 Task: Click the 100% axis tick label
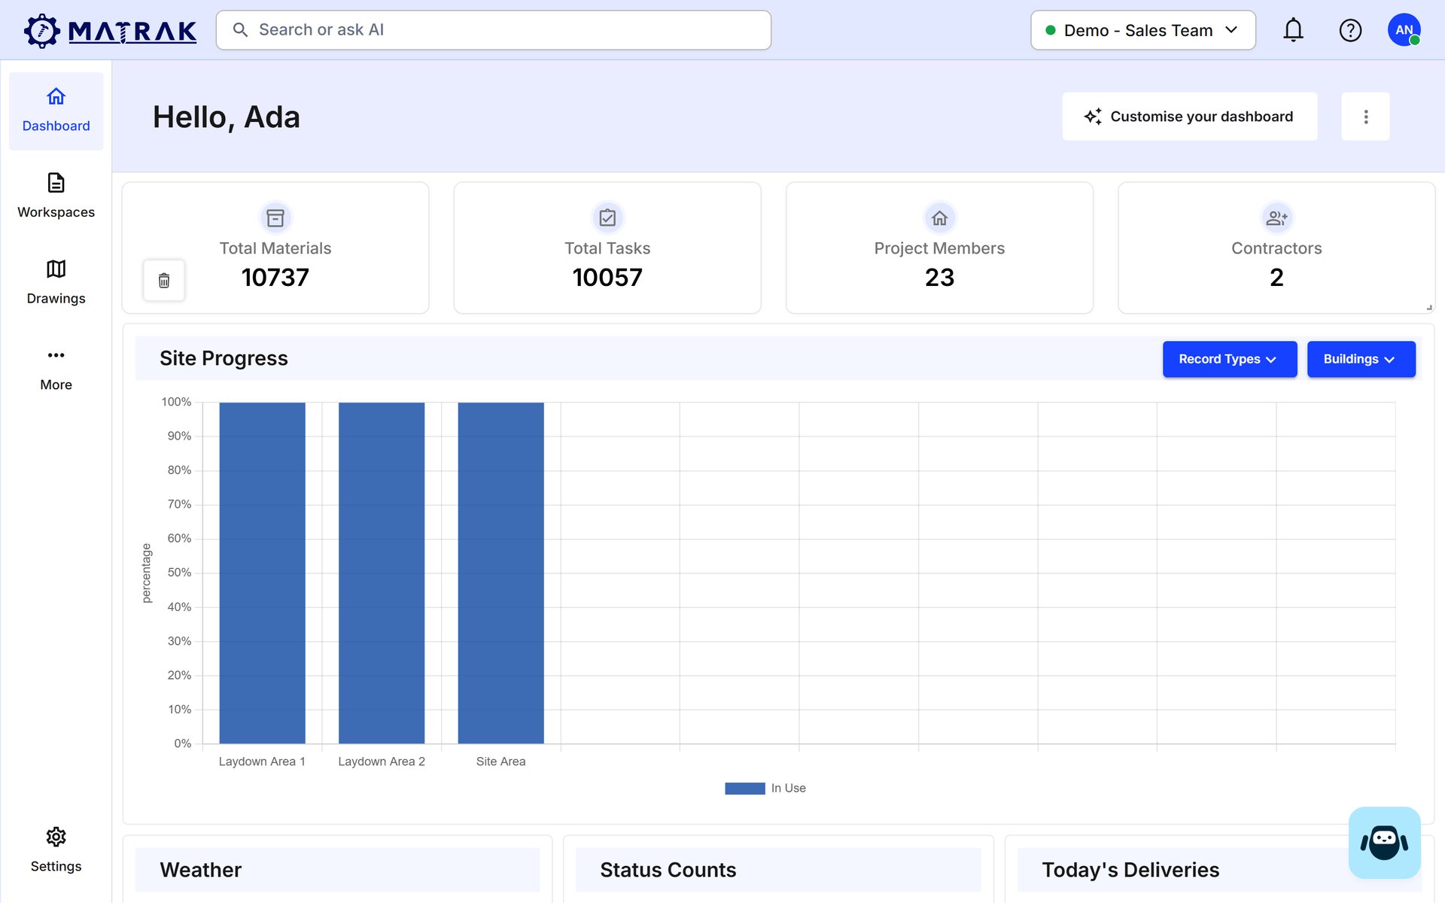click(176, 402)
